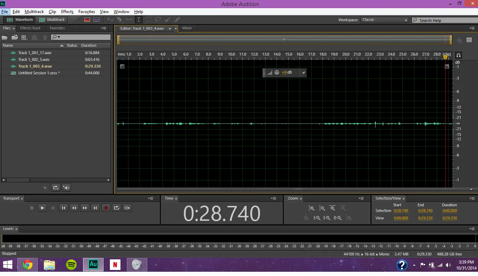
Task: Click the Files panel search field
Action: (x=81, y=37)
